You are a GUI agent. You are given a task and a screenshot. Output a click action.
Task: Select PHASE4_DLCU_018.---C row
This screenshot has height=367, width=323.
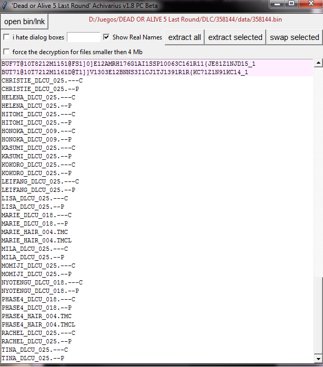coord(157,300)
